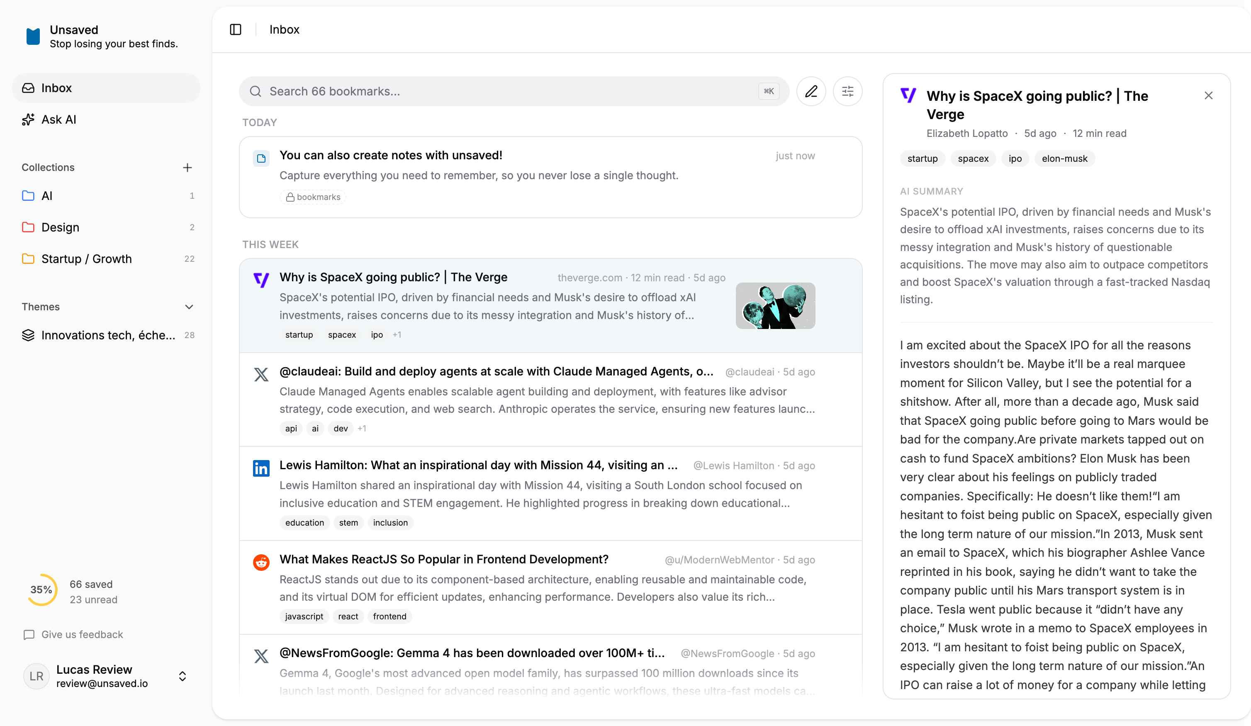The height and width of the screenshot is (726, 1251).
Task: Select the dev tag
Action: pyautogui.click(x=341, y=429)
